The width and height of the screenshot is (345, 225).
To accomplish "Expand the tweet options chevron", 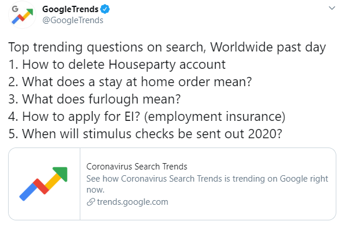I will 332,8.
